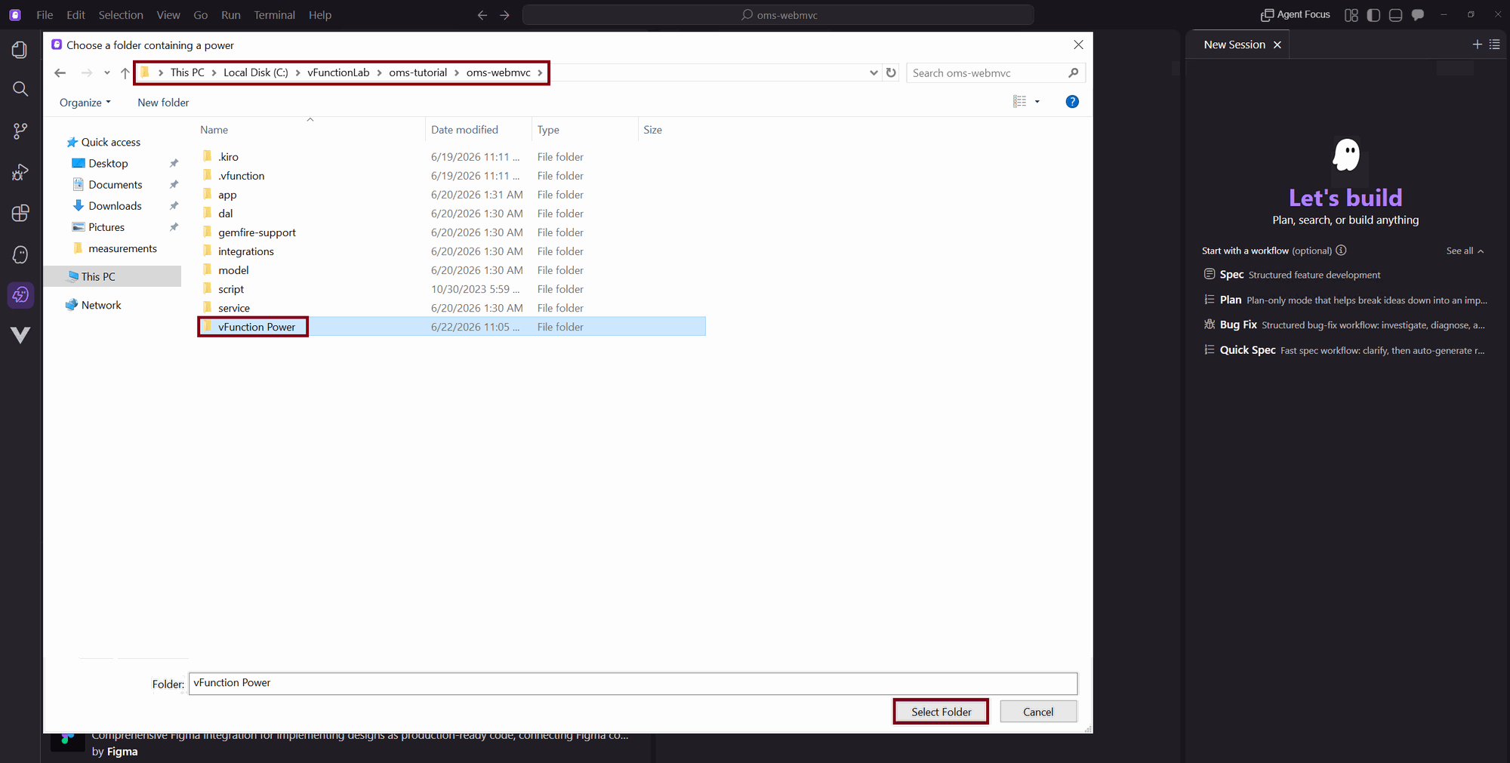Customize layout icon in title bar
1510x763 pixels.
point(1351,15)
